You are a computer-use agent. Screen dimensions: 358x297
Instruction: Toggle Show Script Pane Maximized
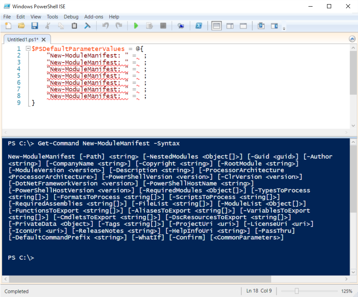point(243,26)
